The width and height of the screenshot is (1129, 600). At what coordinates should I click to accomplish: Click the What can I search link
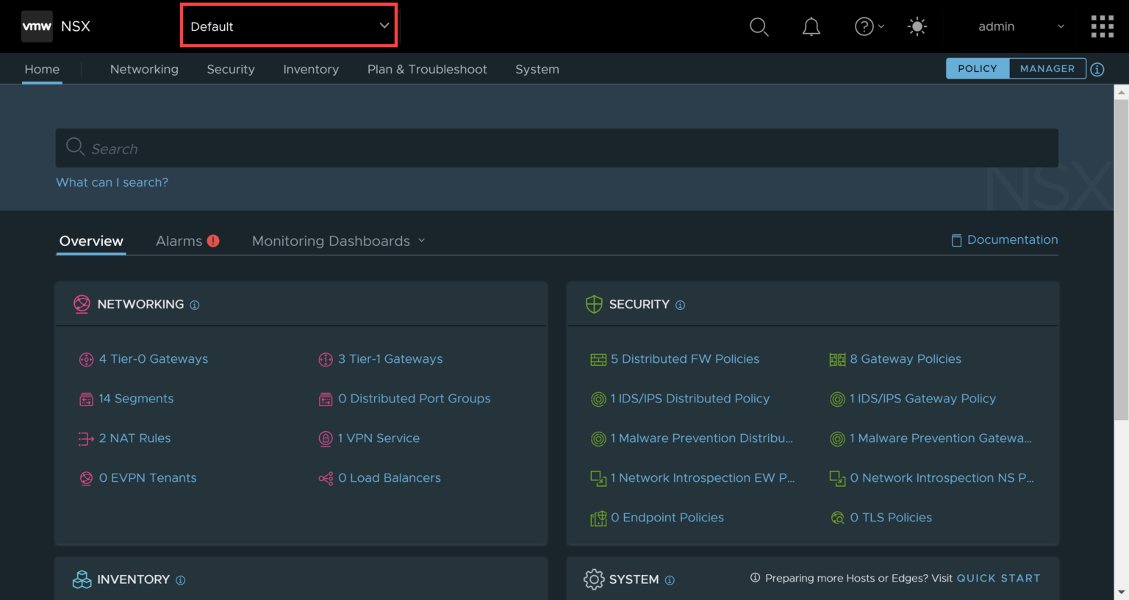pyautogui.click(x=112, y=182)
